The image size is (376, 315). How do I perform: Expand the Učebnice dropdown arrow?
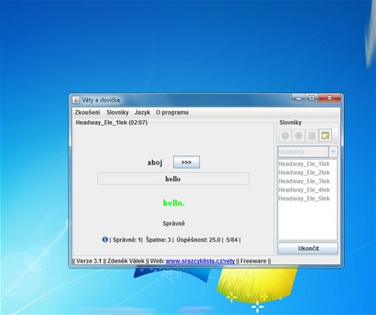point(333,152)
